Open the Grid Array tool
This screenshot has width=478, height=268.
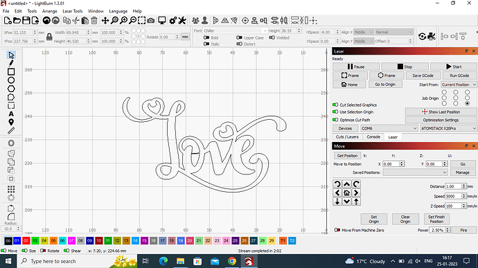(x=11, y=189)
